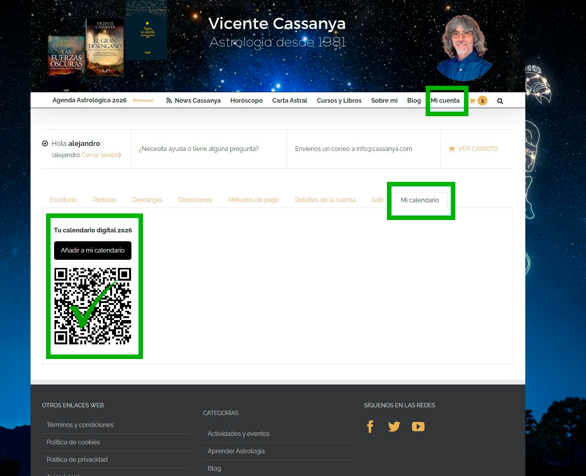Open 'Mi cuenta' in the navigation menu

click(445, 100)
